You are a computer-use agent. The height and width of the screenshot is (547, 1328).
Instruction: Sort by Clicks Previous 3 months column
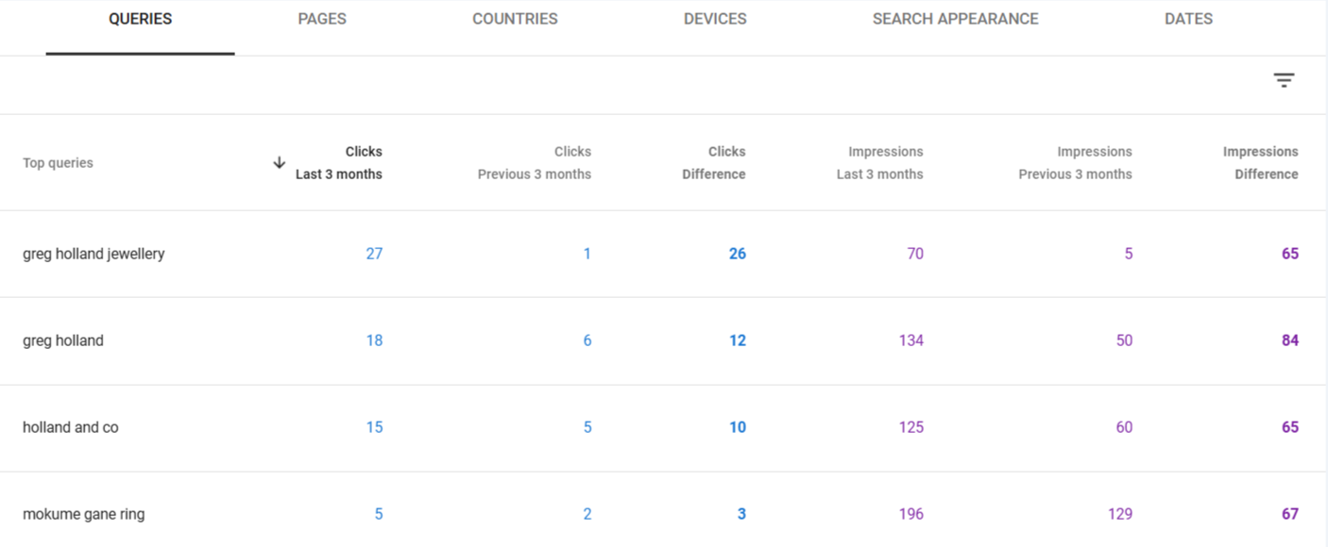click(535, 162)
